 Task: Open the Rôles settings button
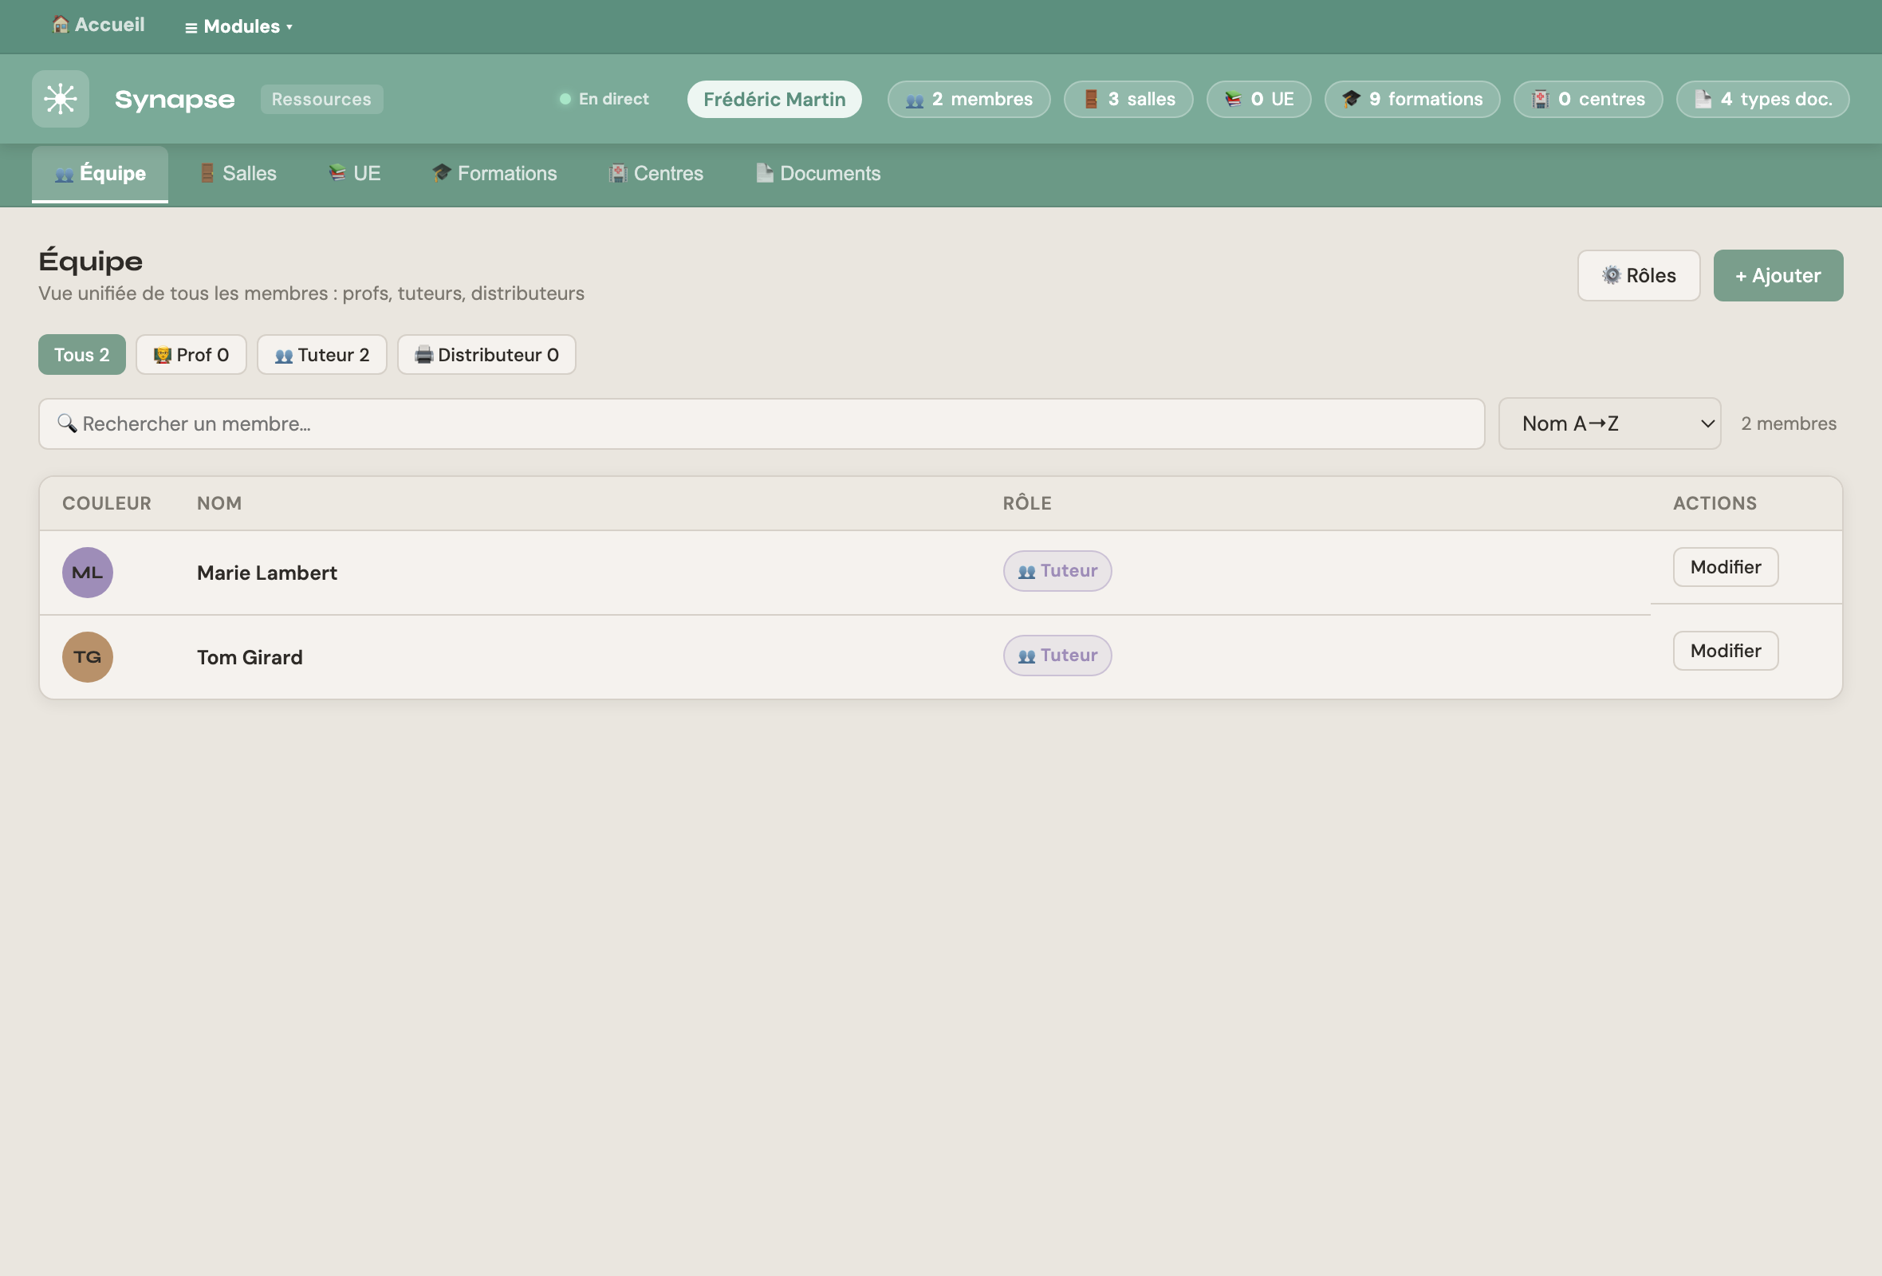pyautogui.click(x=1638, y=275)
